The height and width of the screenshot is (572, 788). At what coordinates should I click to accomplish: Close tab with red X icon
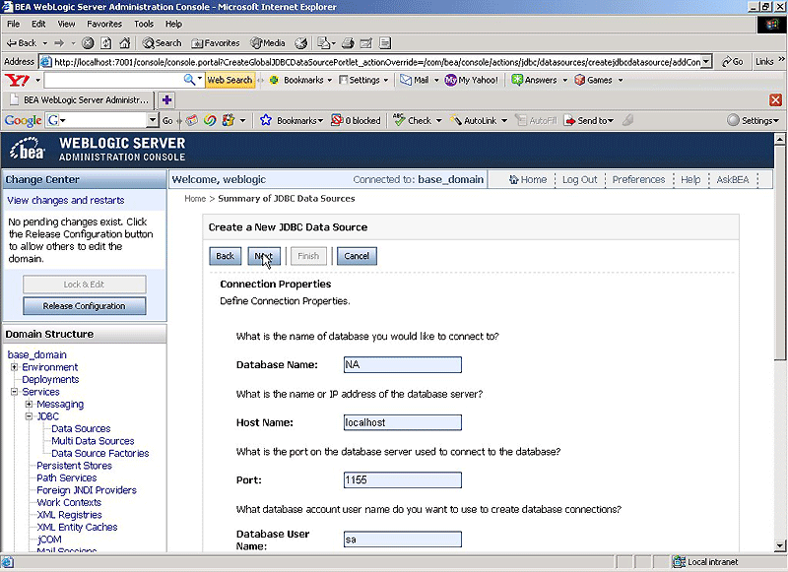tap(775, 100)
